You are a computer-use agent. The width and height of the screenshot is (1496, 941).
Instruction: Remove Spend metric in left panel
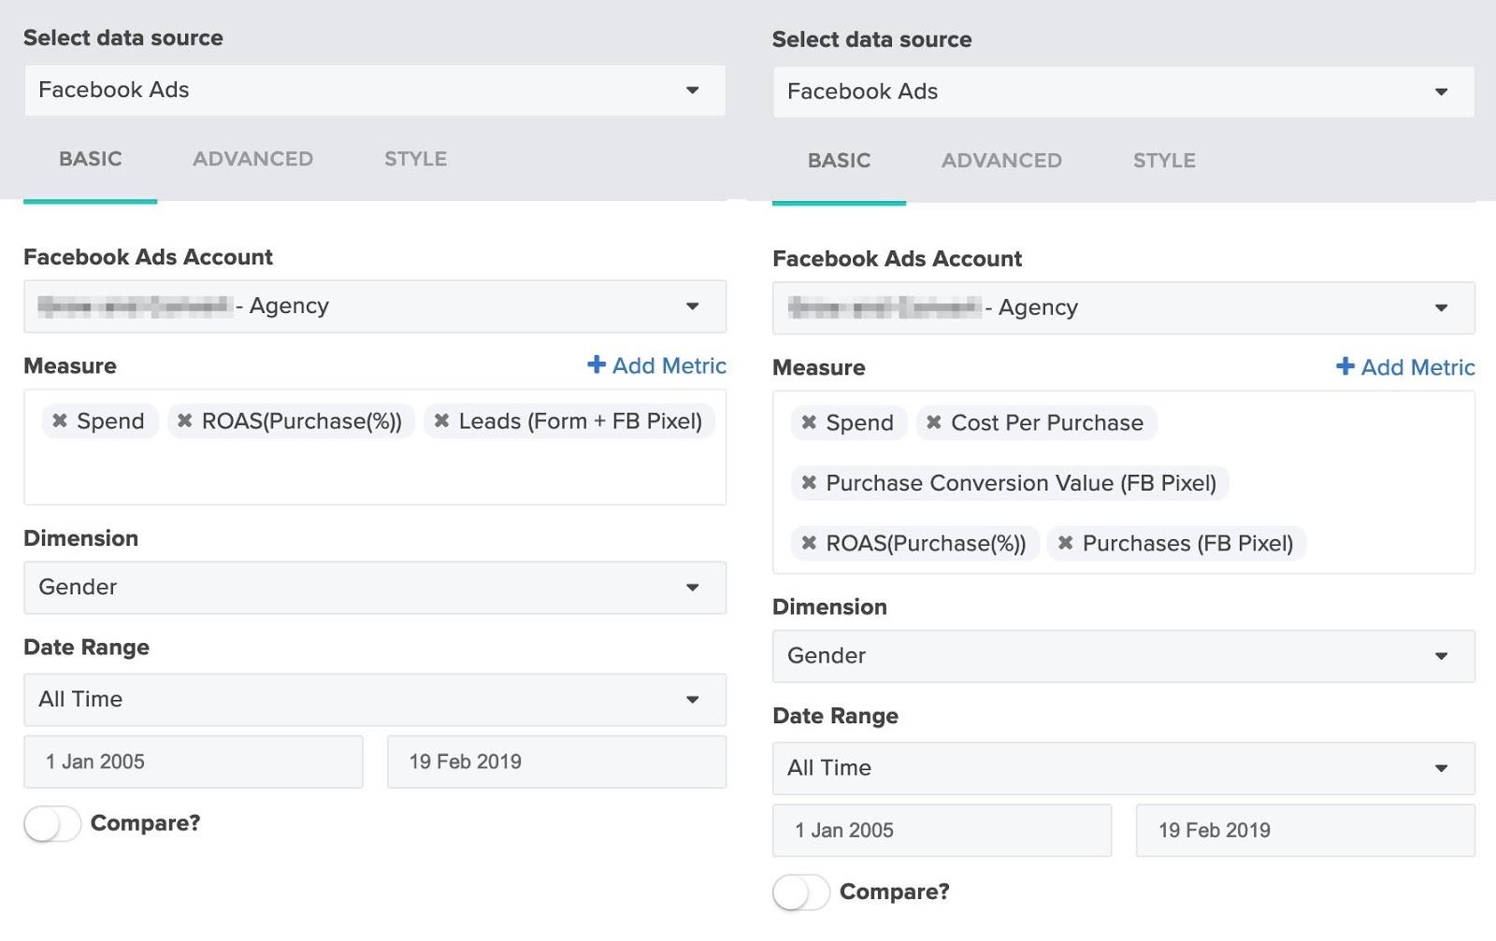click(60, 421)
